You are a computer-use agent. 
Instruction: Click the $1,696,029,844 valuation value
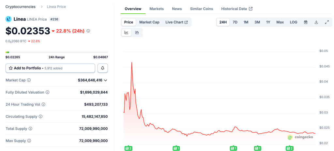[94, 92]
